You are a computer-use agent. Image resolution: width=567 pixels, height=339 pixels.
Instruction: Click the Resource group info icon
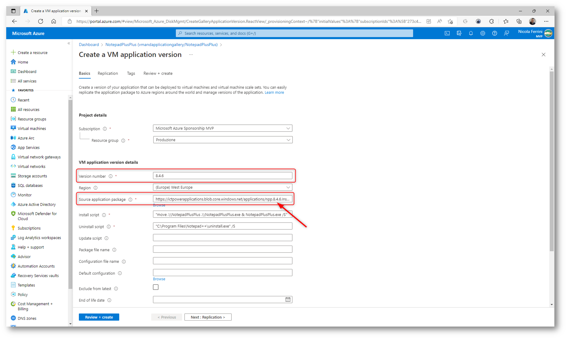[123, 141]
